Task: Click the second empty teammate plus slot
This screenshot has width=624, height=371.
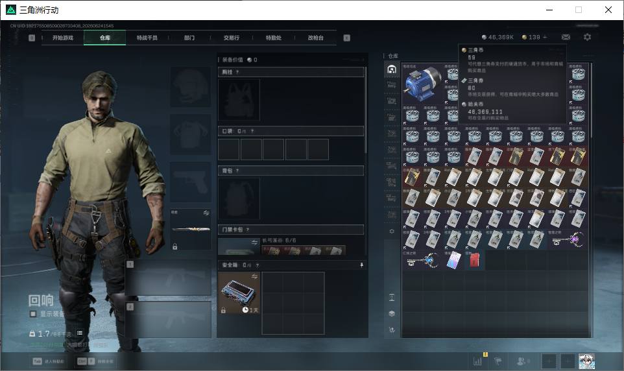Action: pos(568,361)
